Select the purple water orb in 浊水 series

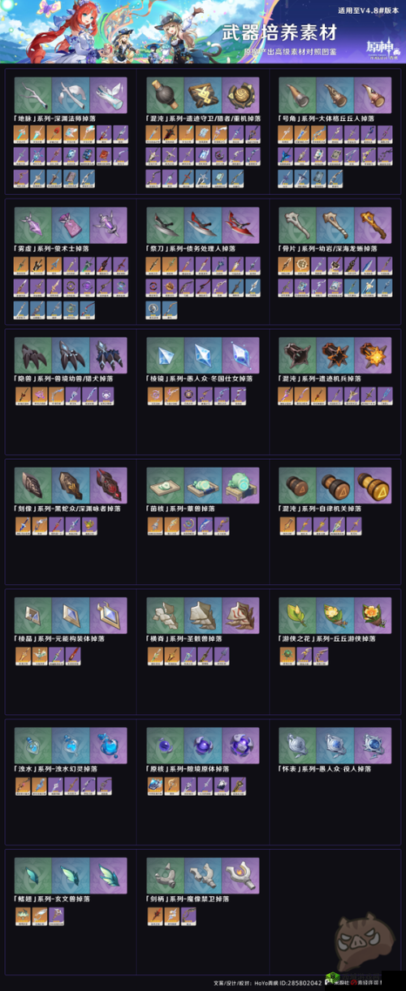click(109, 744)
